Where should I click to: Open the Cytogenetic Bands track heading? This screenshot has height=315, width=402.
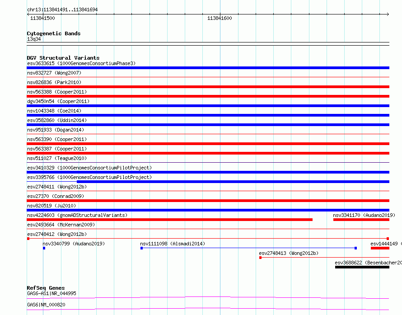pos(54,33)
